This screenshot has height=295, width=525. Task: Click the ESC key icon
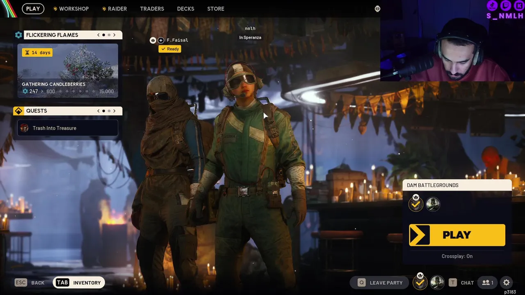21,282
